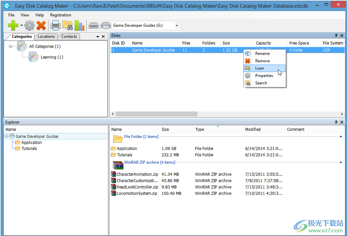Close the Disks panel
Image resolution: width=347 pixels, height=236 pixels.
click(342, 35)
